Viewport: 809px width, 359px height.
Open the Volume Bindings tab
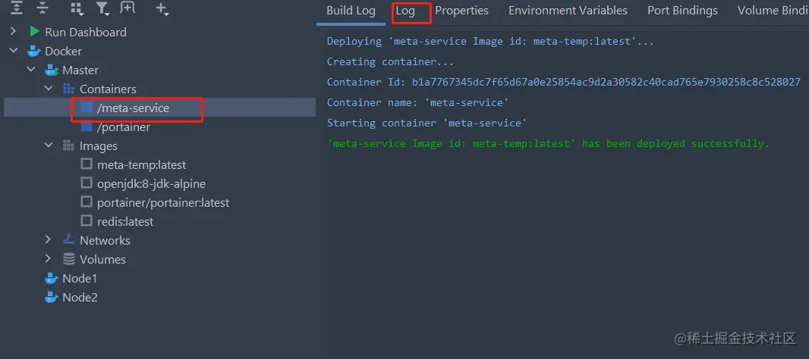773,11
